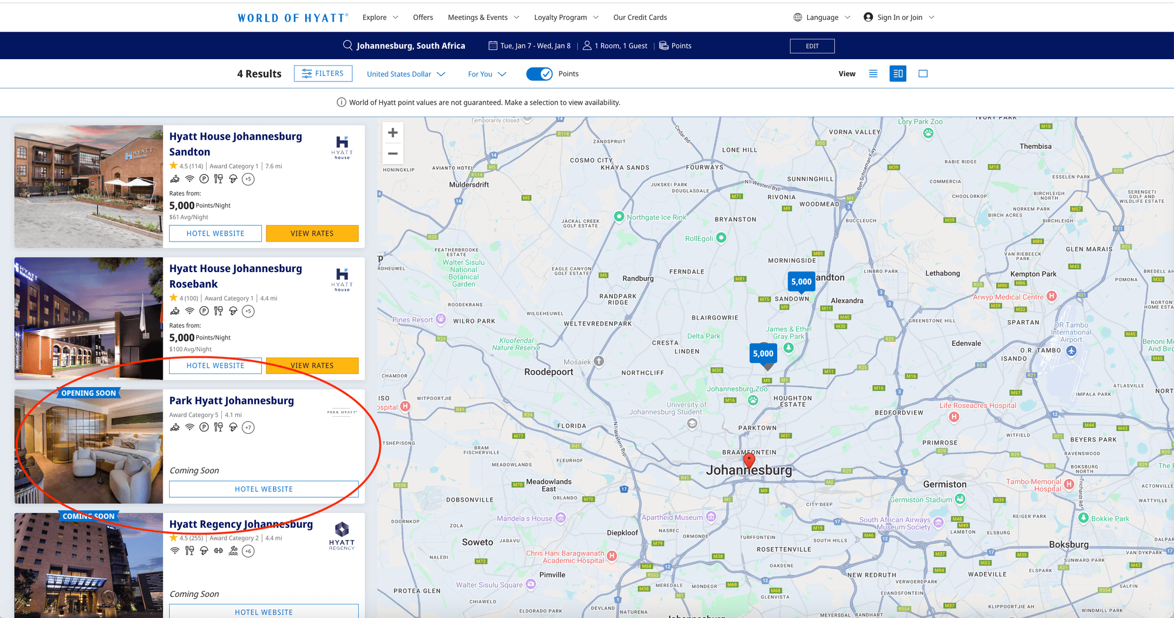Screen dimensions: 1174x618
Task: Toggle the Points display switch off
Action: pyautogui.click(x=539, y=74)
